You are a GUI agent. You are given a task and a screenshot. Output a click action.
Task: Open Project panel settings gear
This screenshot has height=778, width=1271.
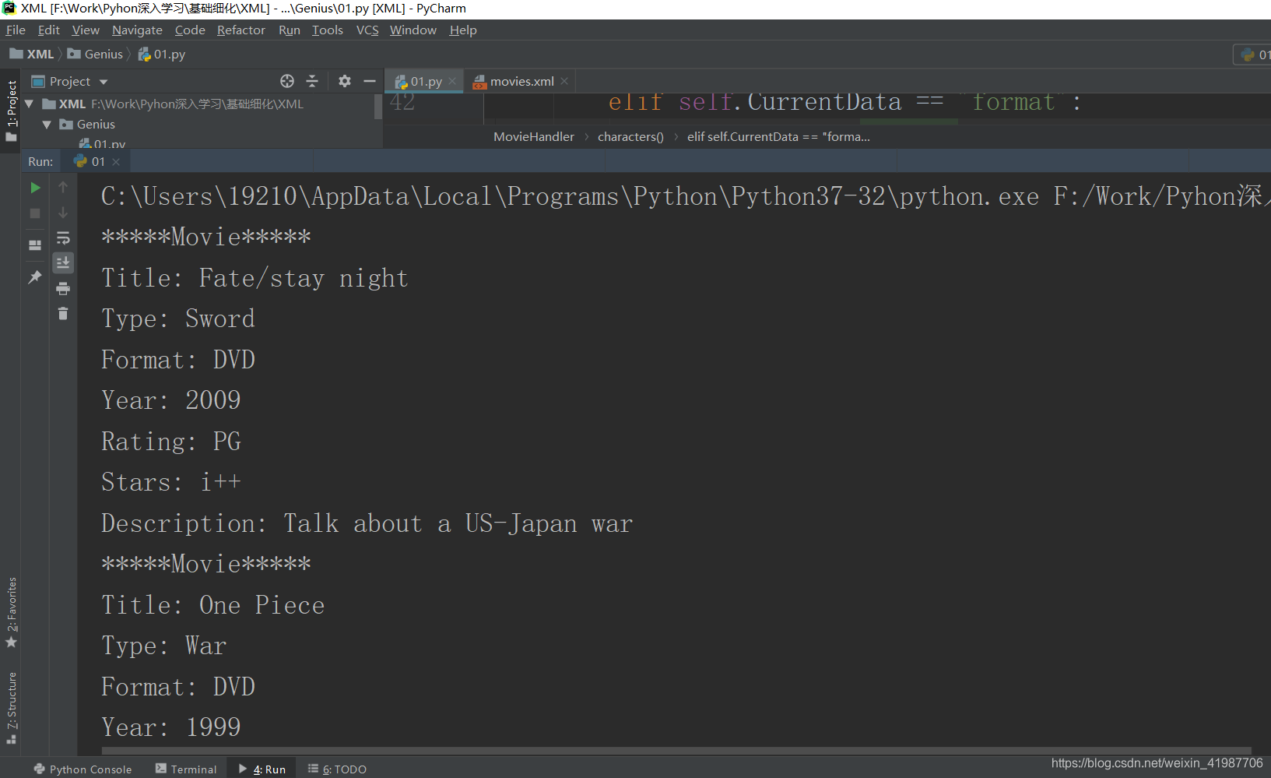click(x=345, y=81)
